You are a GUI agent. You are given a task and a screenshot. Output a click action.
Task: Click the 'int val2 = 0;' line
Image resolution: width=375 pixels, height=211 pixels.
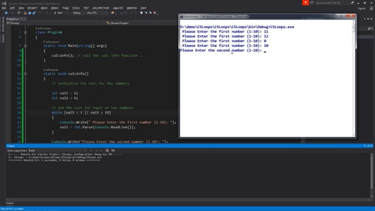pyautogui.click(x=65, y=98)
